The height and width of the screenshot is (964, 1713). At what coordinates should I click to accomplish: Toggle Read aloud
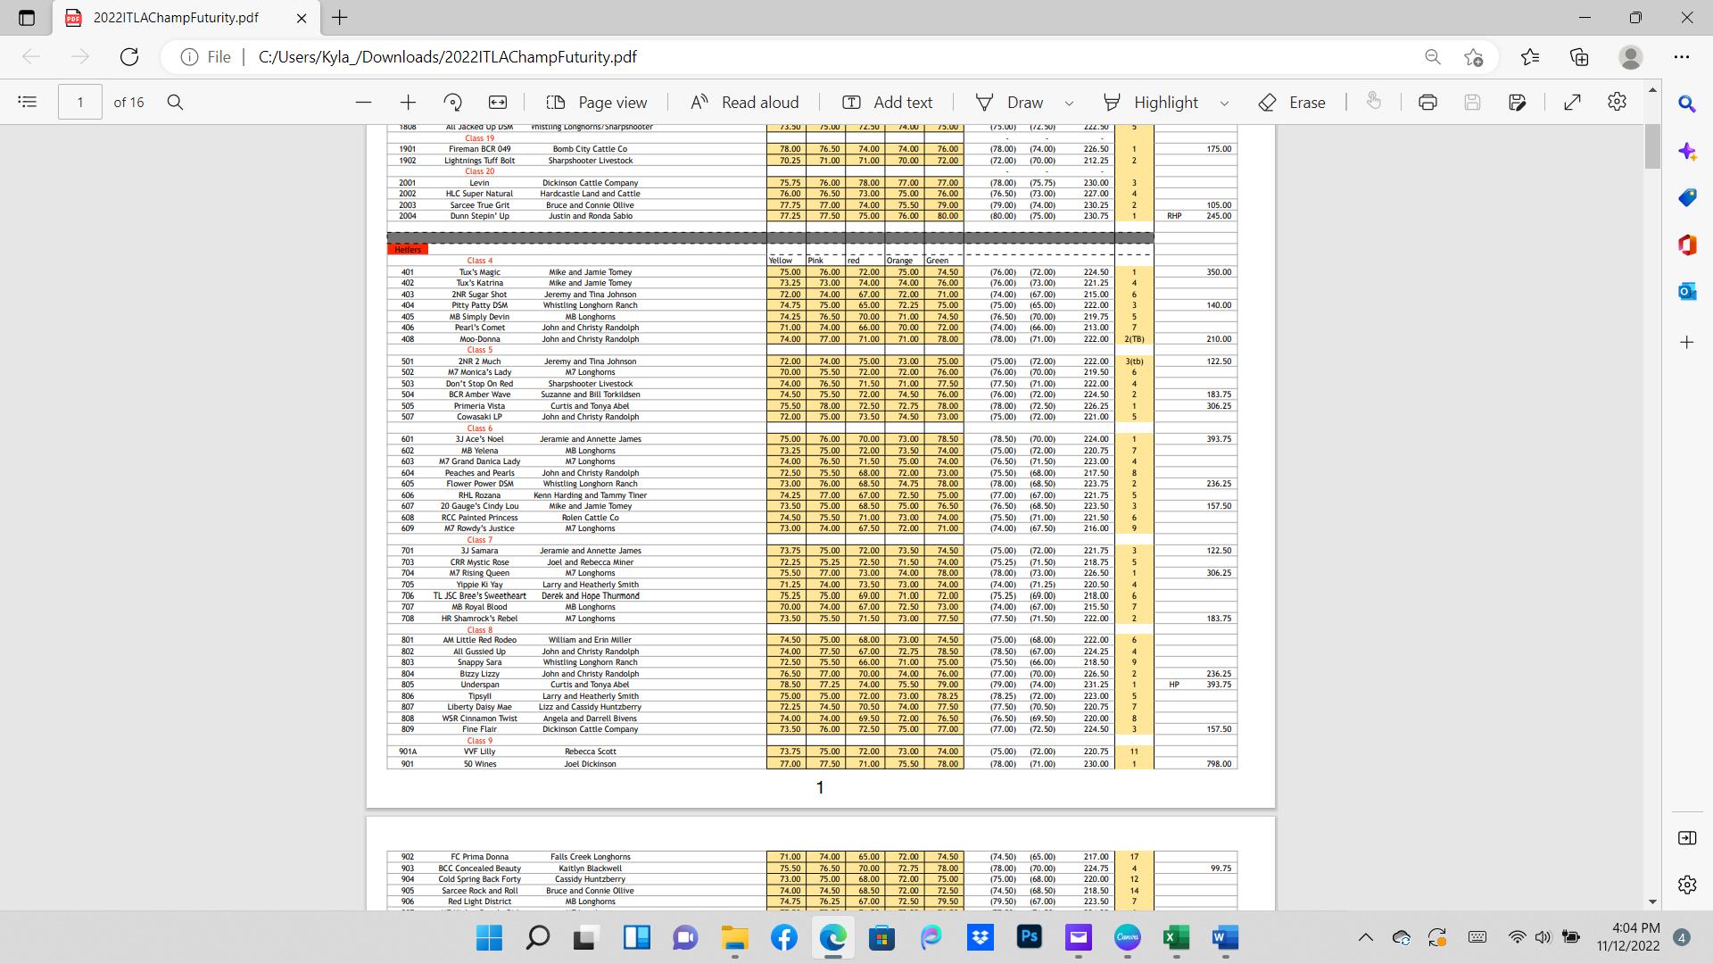point(745,103)
